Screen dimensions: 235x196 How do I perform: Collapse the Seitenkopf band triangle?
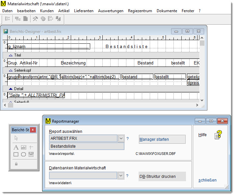pyautogui.click(x=11, y=70)
